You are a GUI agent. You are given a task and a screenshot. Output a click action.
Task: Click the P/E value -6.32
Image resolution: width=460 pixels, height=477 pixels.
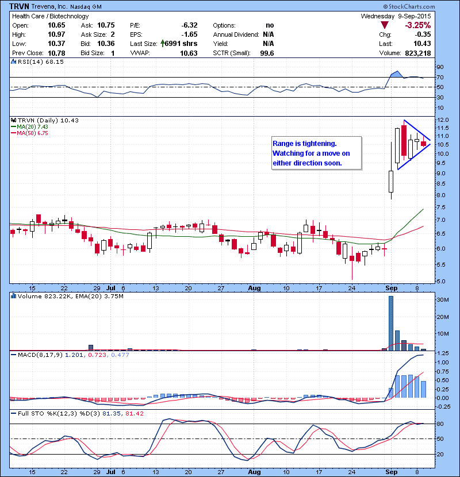[x=189, y=25]
